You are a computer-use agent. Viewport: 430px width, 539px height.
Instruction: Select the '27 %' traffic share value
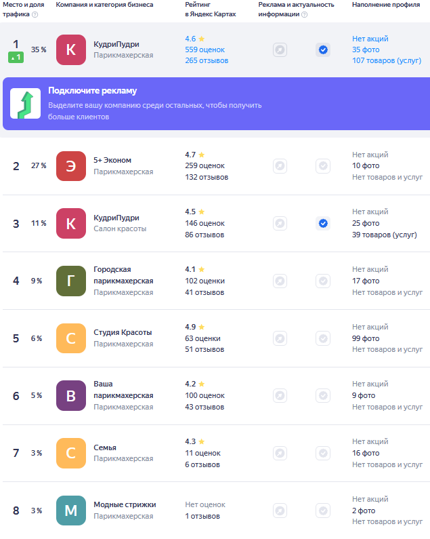(39, 165)
